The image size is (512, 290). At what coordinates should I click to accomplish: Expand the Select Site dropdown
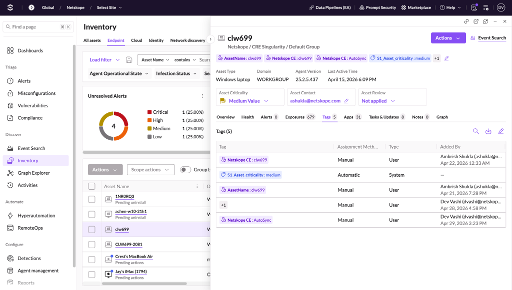coord(109,7)
